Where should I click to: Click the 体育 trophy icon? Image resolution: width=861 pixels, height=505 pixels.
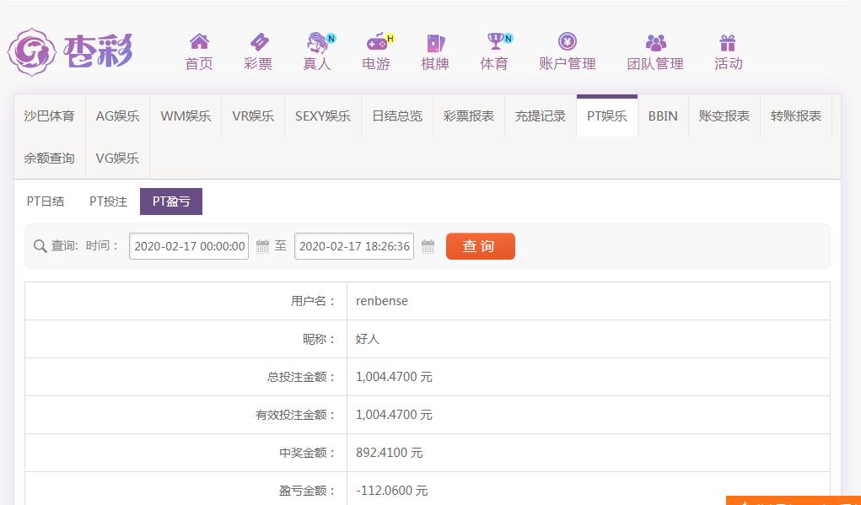[495, 42]
